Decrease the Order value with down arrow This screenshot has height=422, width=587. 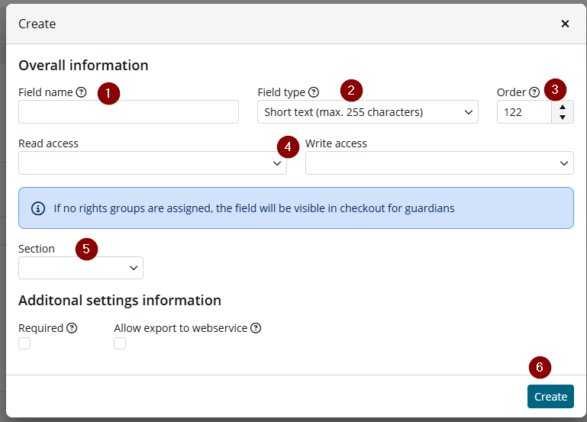pyautogui.click(x=563, y=117)
